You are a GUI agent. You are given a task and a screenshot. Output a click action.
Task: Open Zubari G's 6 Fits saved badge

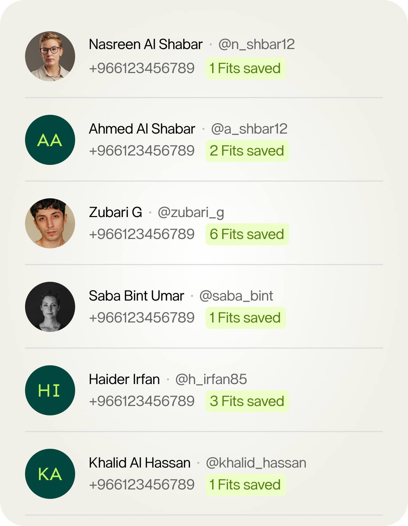pyautogui.click(x=247, y=234)
